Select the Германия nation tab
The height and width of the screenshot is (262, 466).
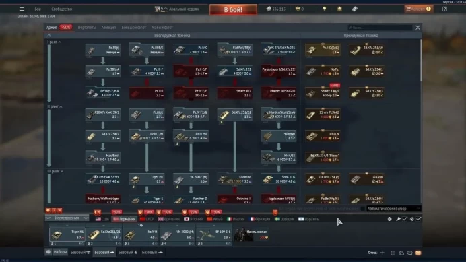(124, 219)
